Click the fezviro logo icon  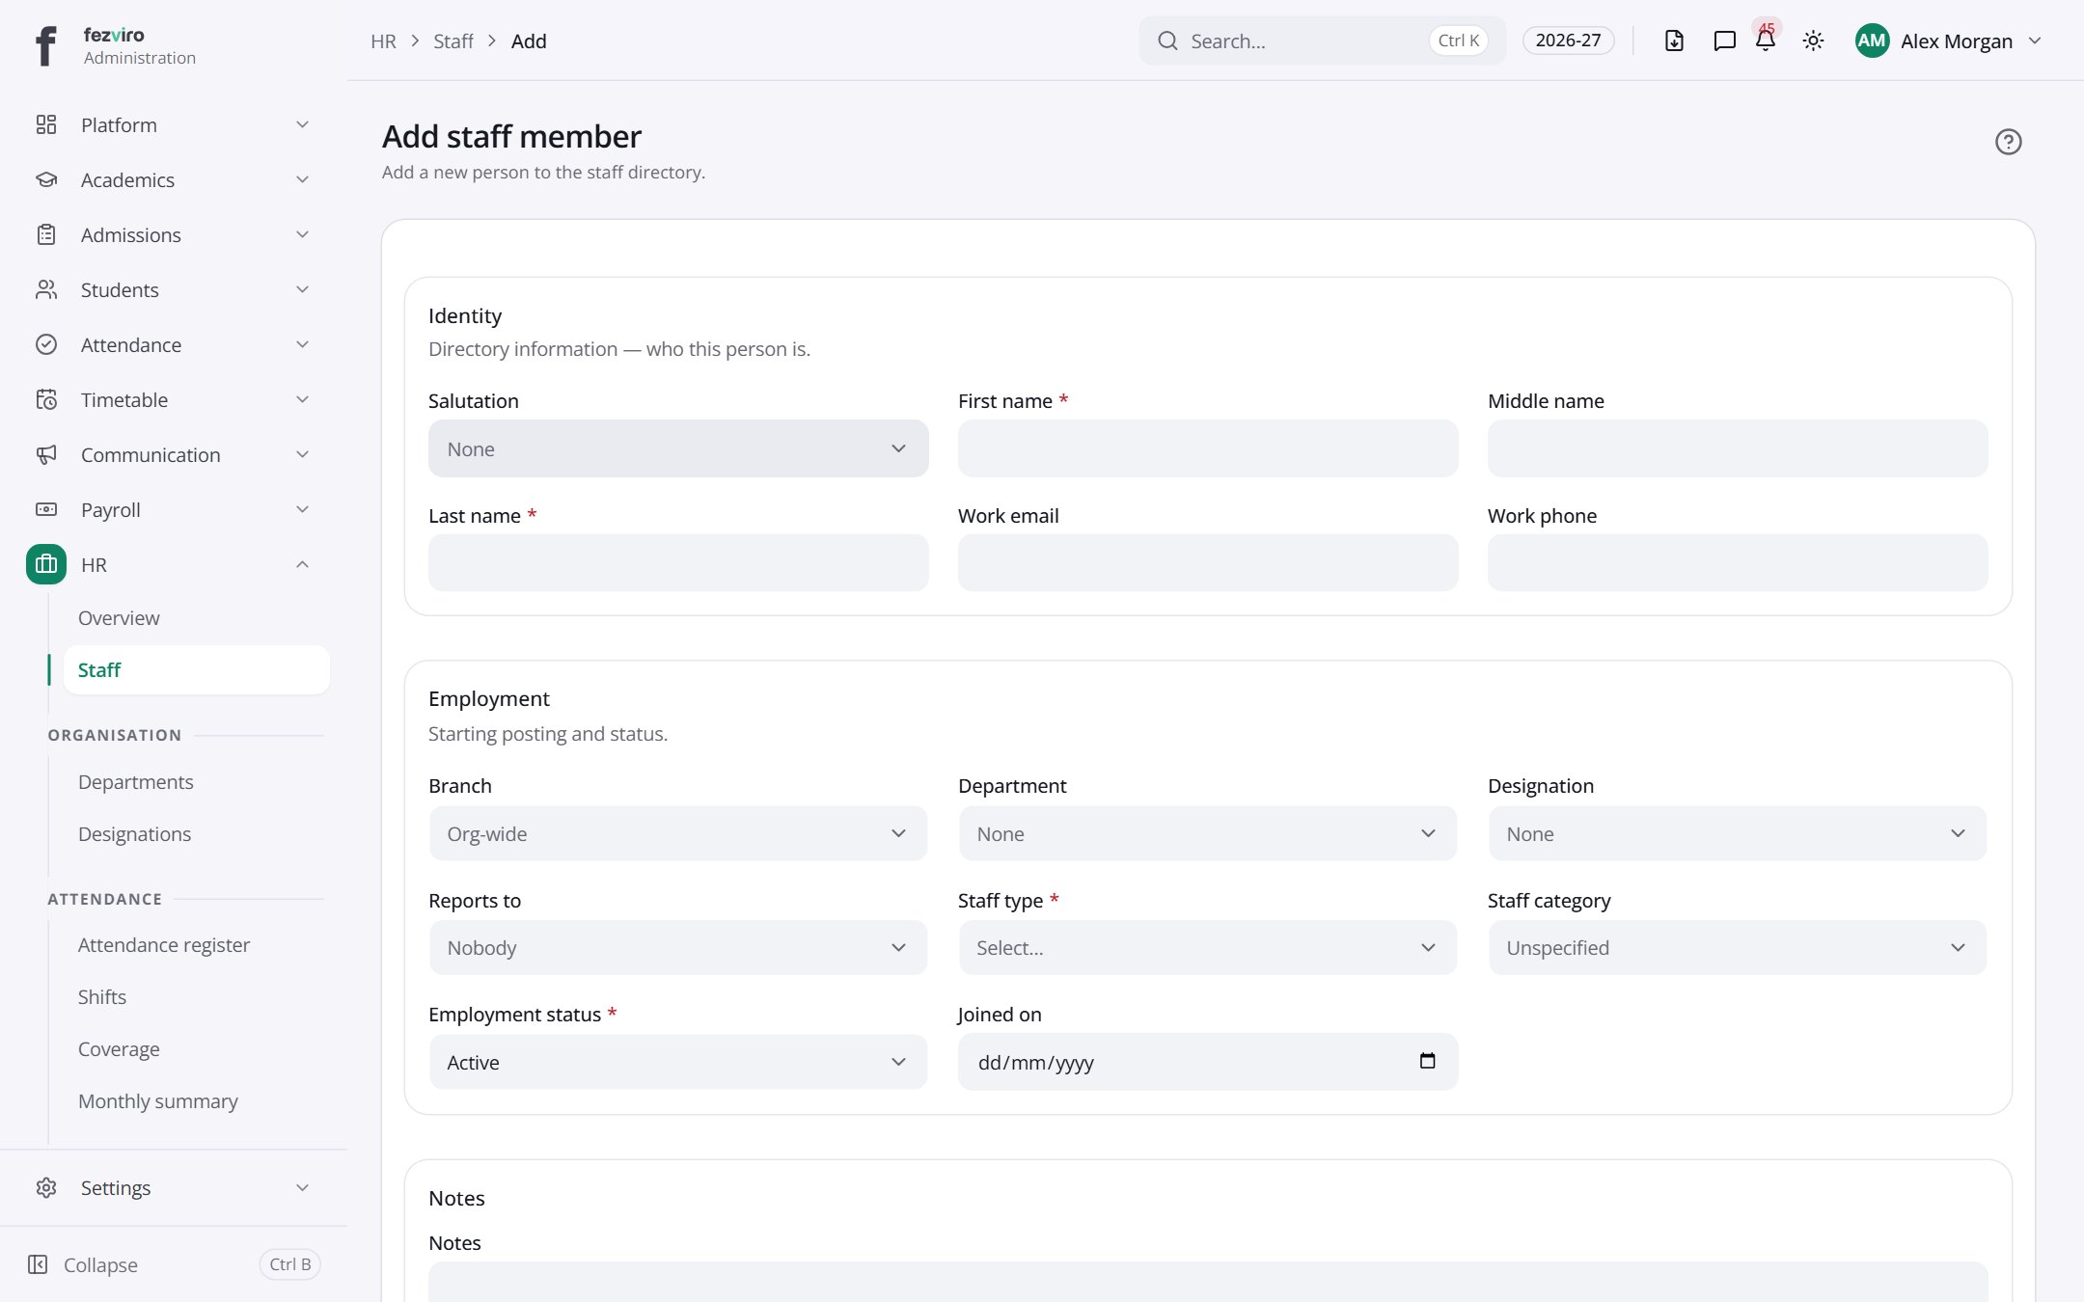tap(45, 45)
